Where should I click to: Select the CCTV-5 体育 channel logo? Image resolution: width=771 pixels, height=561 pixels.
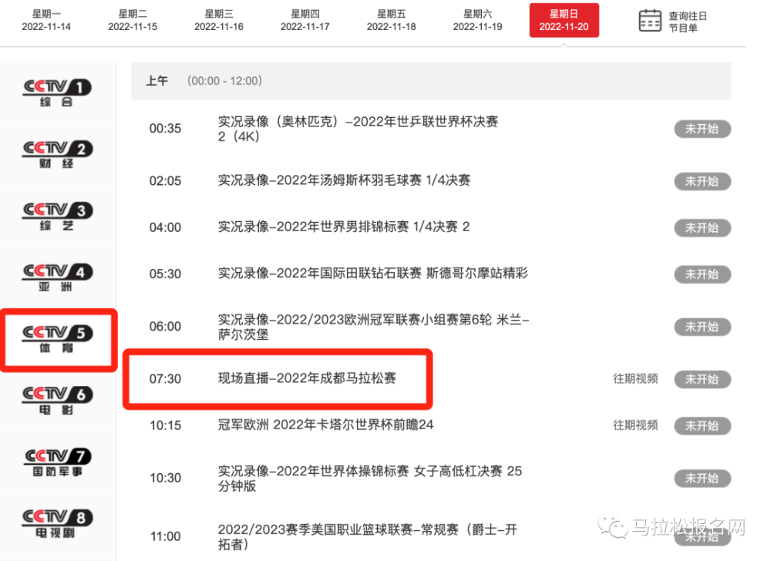coord(57,339)
